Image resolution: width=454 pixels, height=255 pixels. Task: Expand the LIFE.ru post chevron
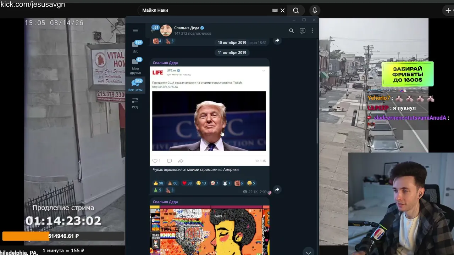[x=264, y=71]
